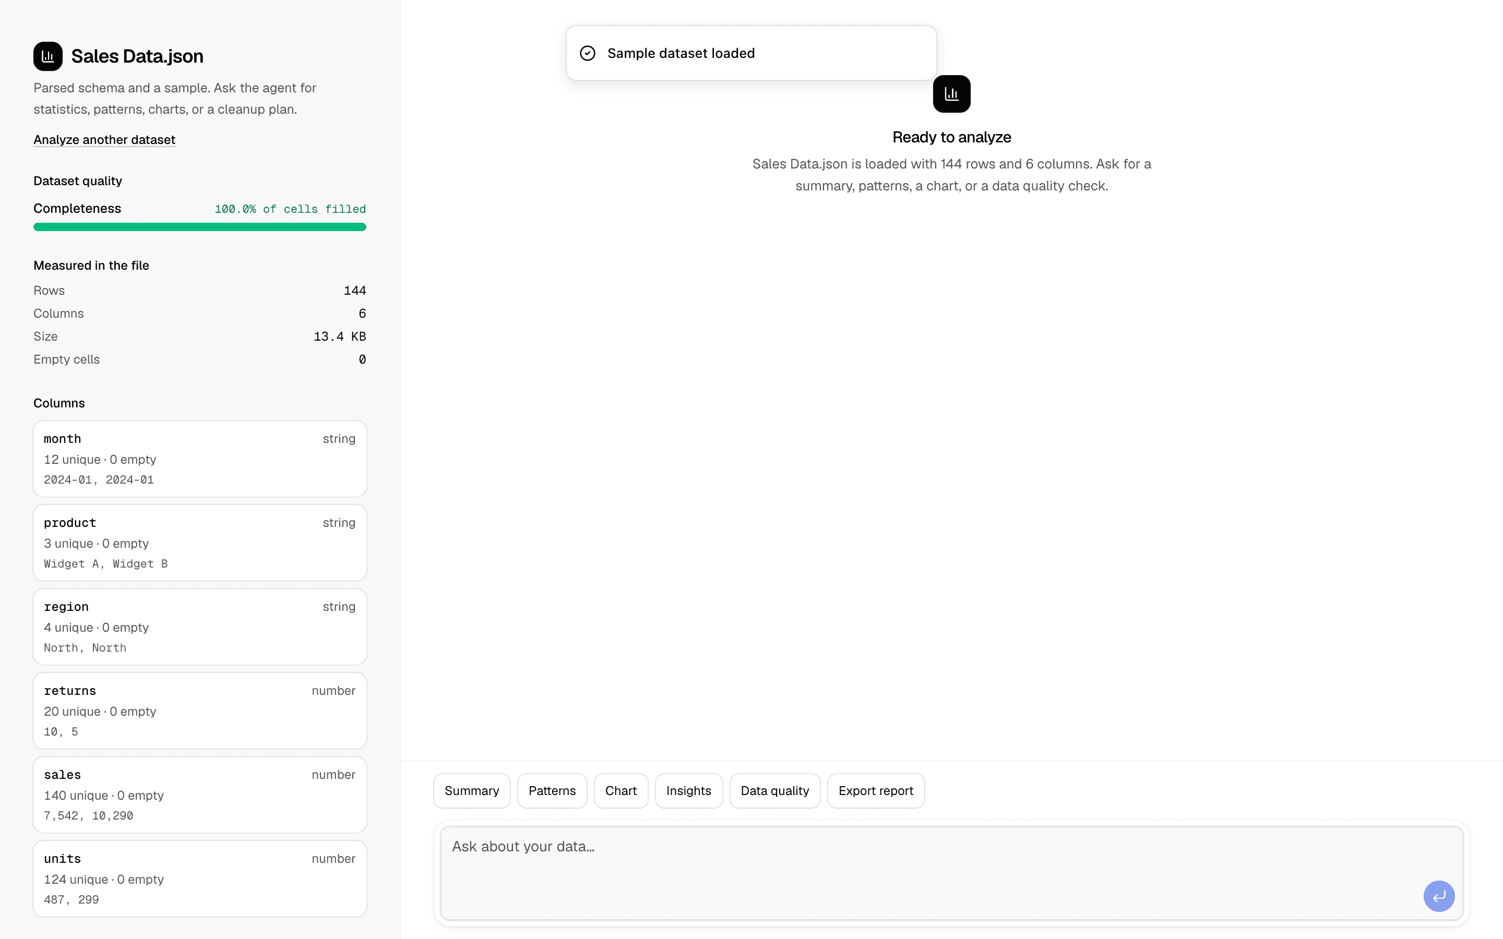
Task: Select the units column card
Action: [x=200, y=879]
